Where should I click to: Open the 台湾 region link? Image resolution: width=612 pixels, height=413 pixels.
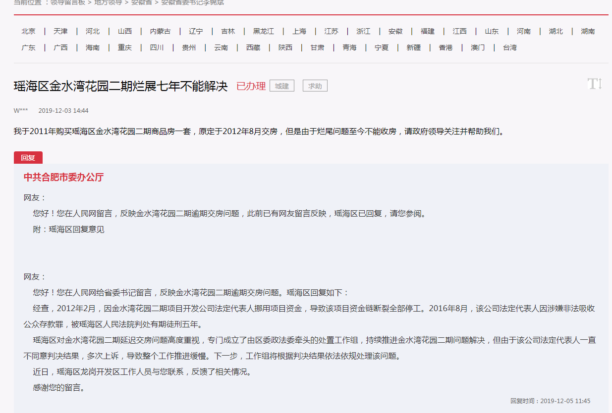tap(509, 47)
